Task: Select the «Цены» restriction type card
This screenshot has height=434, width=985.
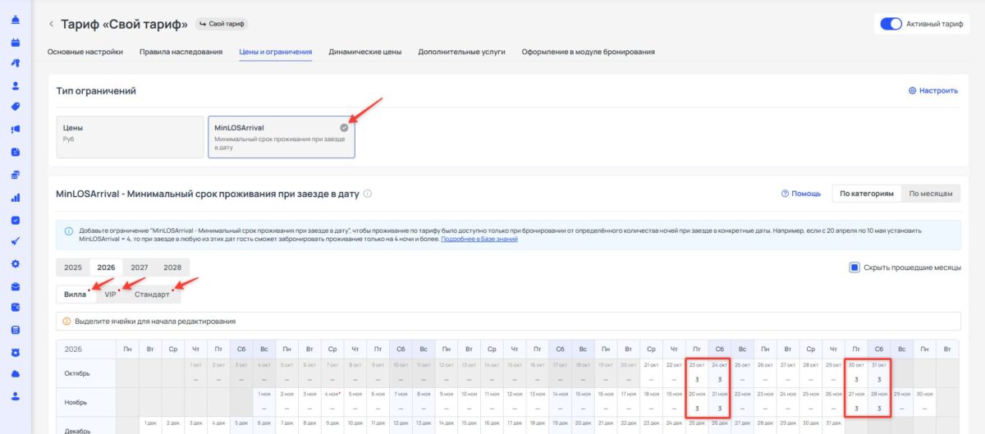Action: coord(130,136)
